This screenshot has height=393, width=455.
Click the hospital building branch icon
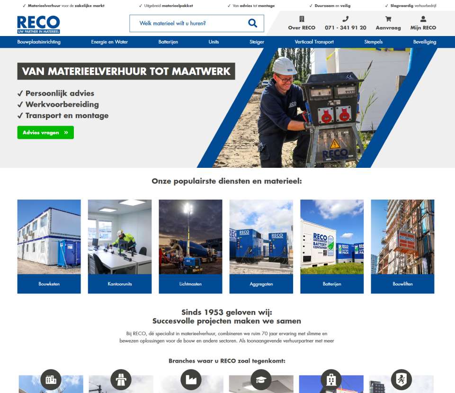[x=331, y=379]
